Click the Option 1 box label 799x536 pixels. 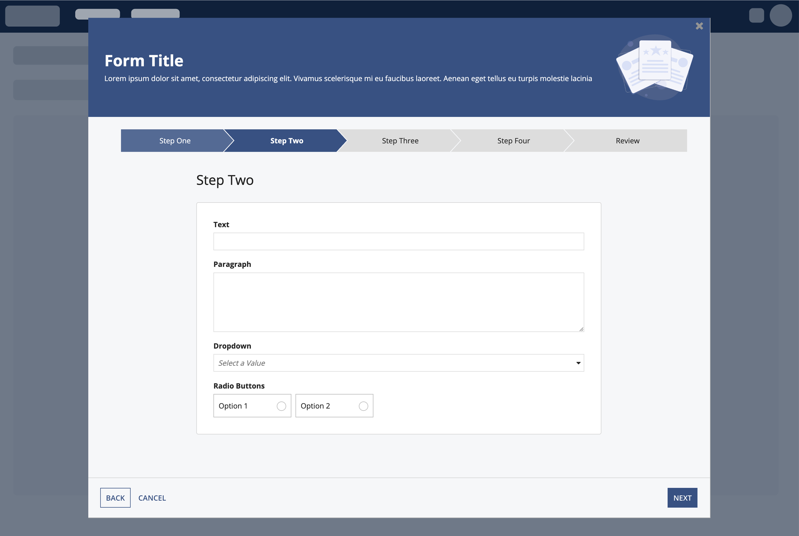click(x=233, y=406)
